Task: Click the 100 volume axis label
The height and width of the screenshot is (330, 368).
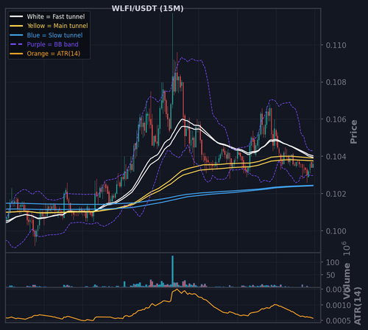Action: pyautogui.click(x=333, y=262)
